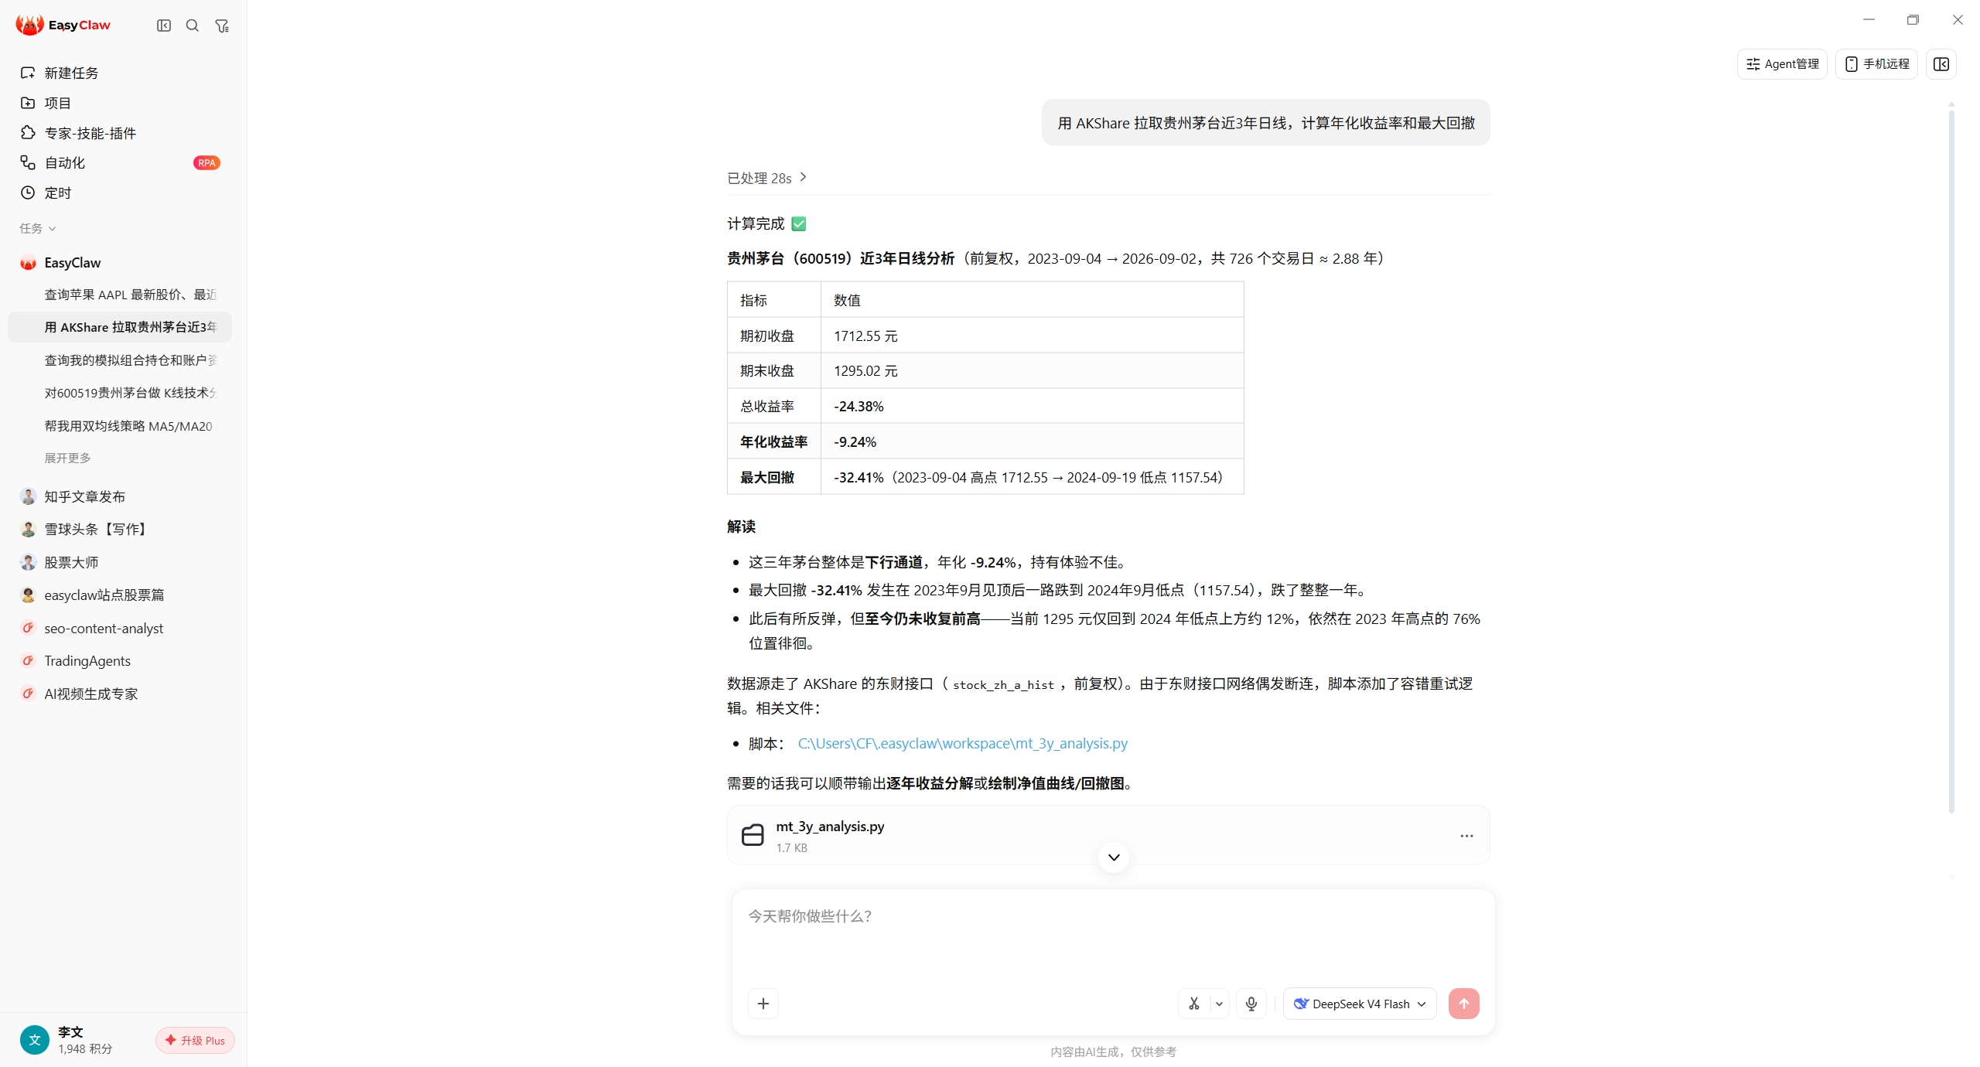
Task: Collapse the 任务 tasks list chevron
Action: [x=52, y=229]
